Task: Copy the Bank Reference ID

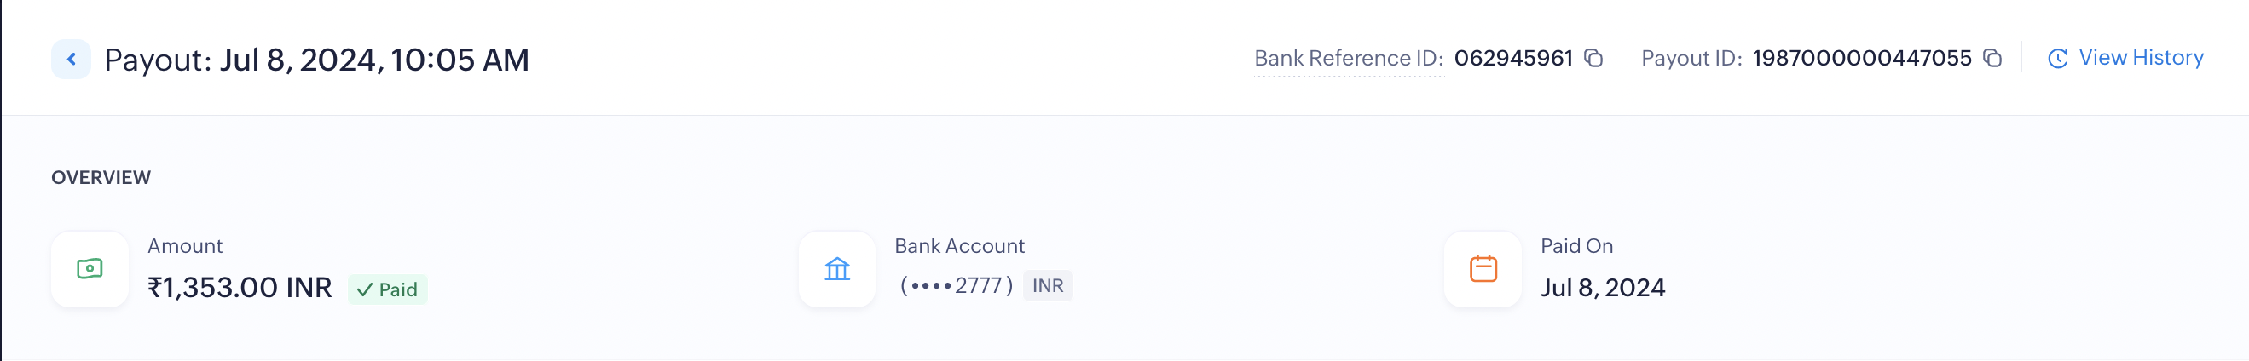Action: (x=1593, y=59)
